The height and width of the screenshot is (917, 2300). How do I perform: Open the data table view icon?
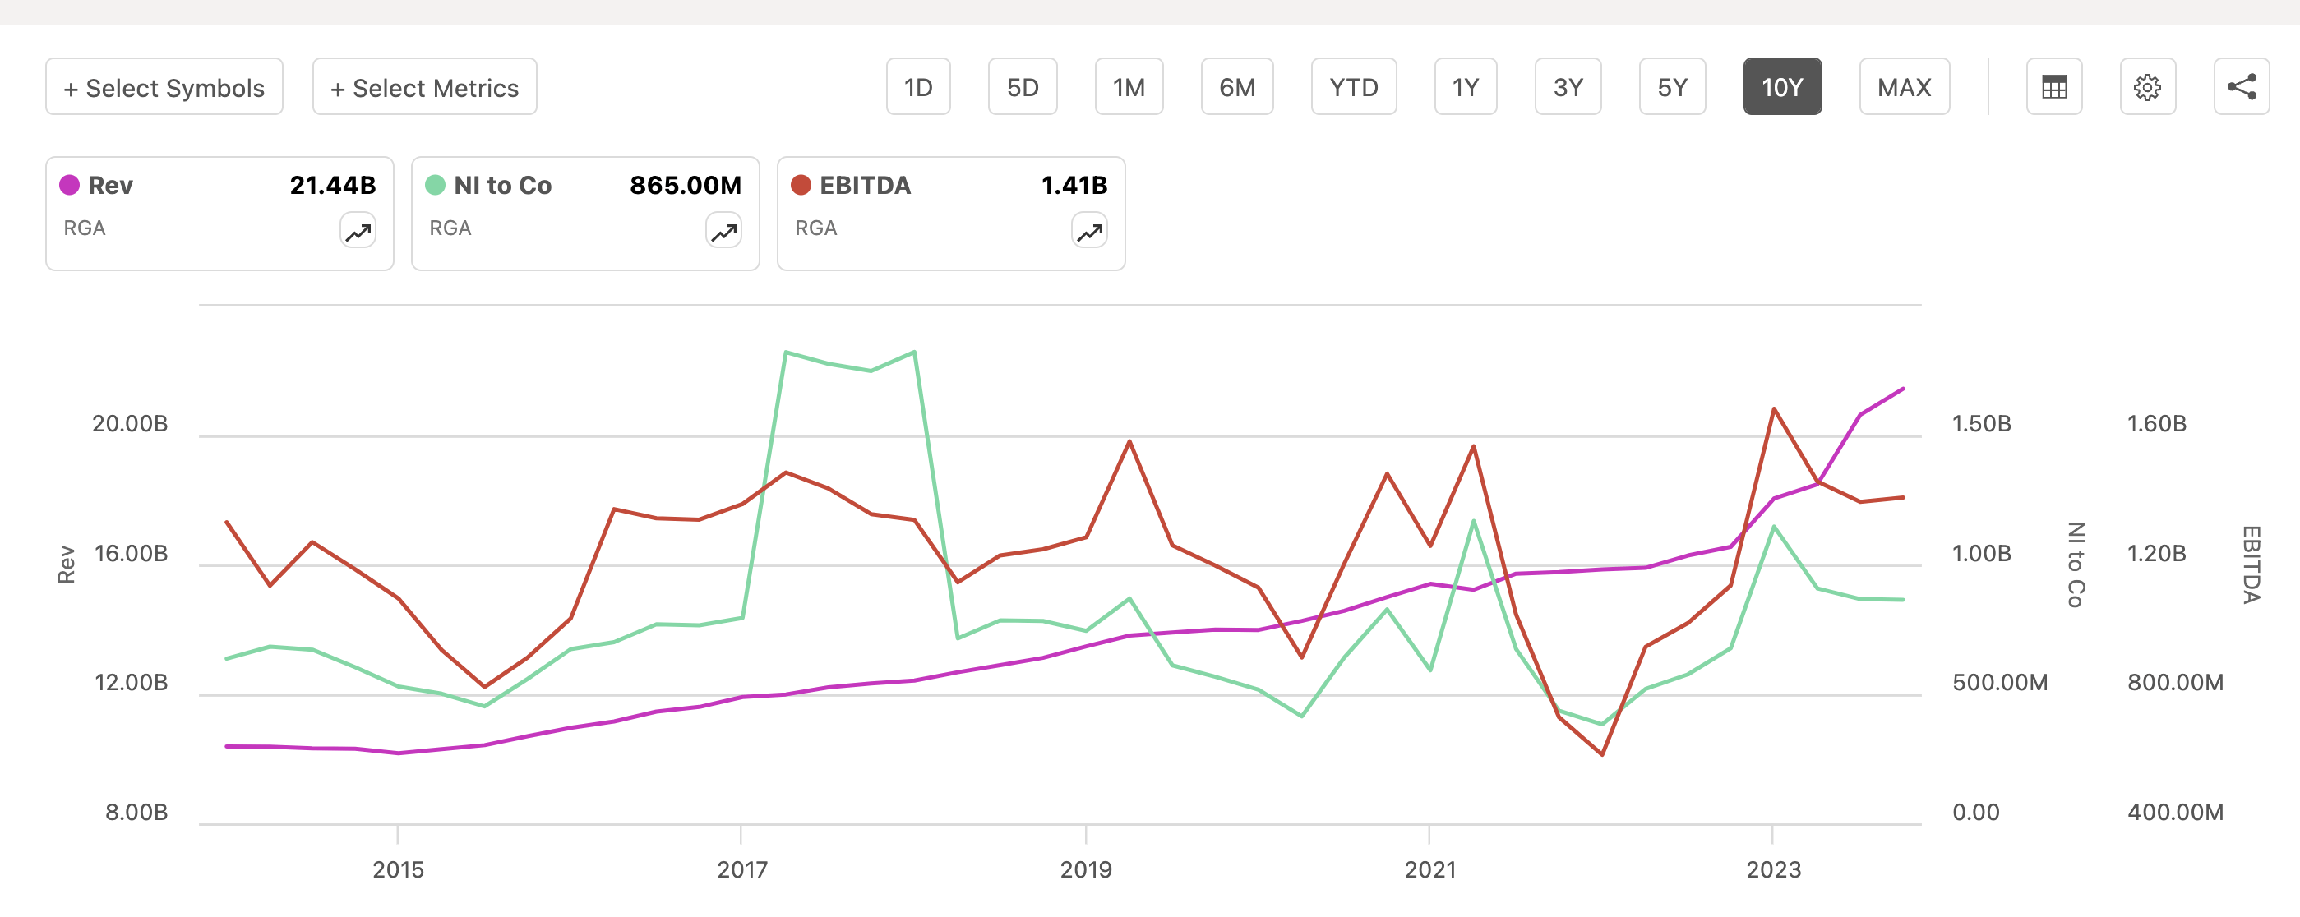click(x=2053, y=85)
